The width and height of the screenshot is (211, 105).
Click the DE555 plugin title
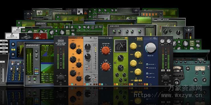(115, 26)
